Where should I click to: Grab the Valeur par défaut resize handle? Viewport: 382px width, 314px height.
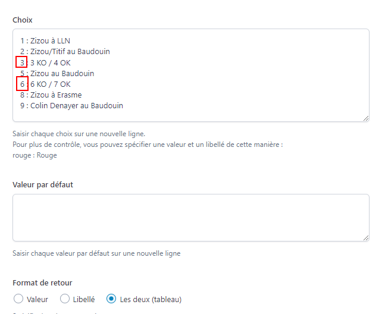[x=366, y=238]
